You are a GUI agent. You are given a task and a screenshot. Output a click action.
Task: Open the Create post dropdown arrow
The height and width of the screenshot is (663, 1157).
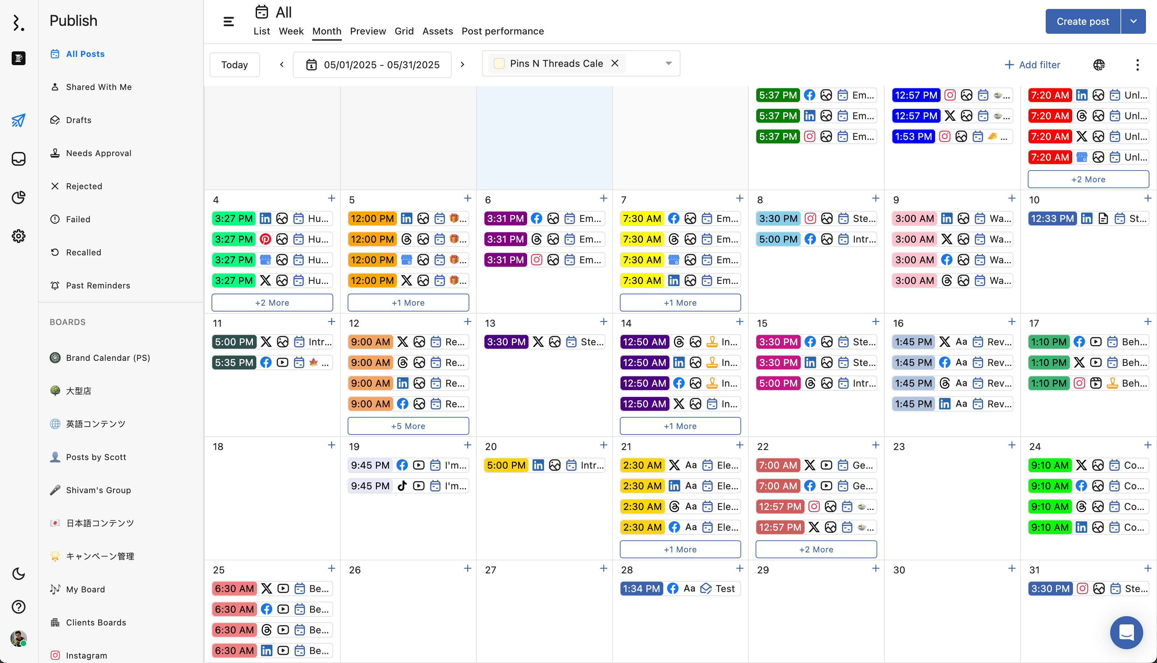[1133, 21]
